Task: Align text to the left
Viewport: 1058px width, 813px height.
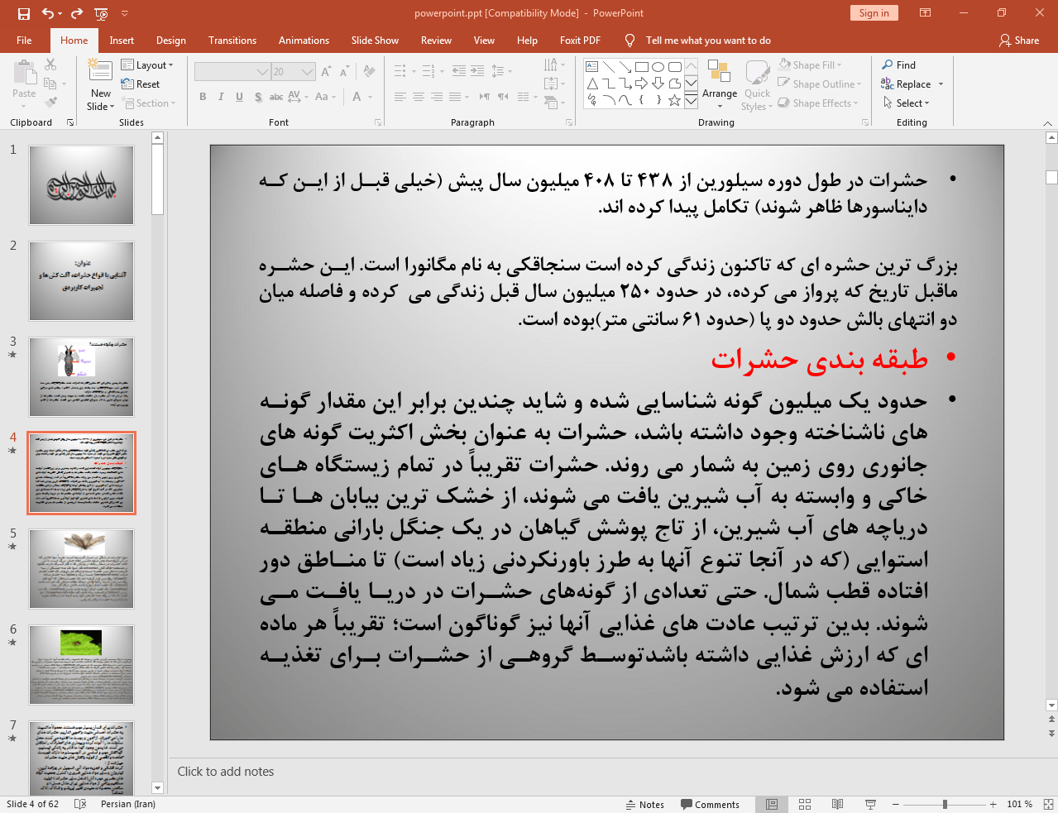Action: tap(400, 97)
